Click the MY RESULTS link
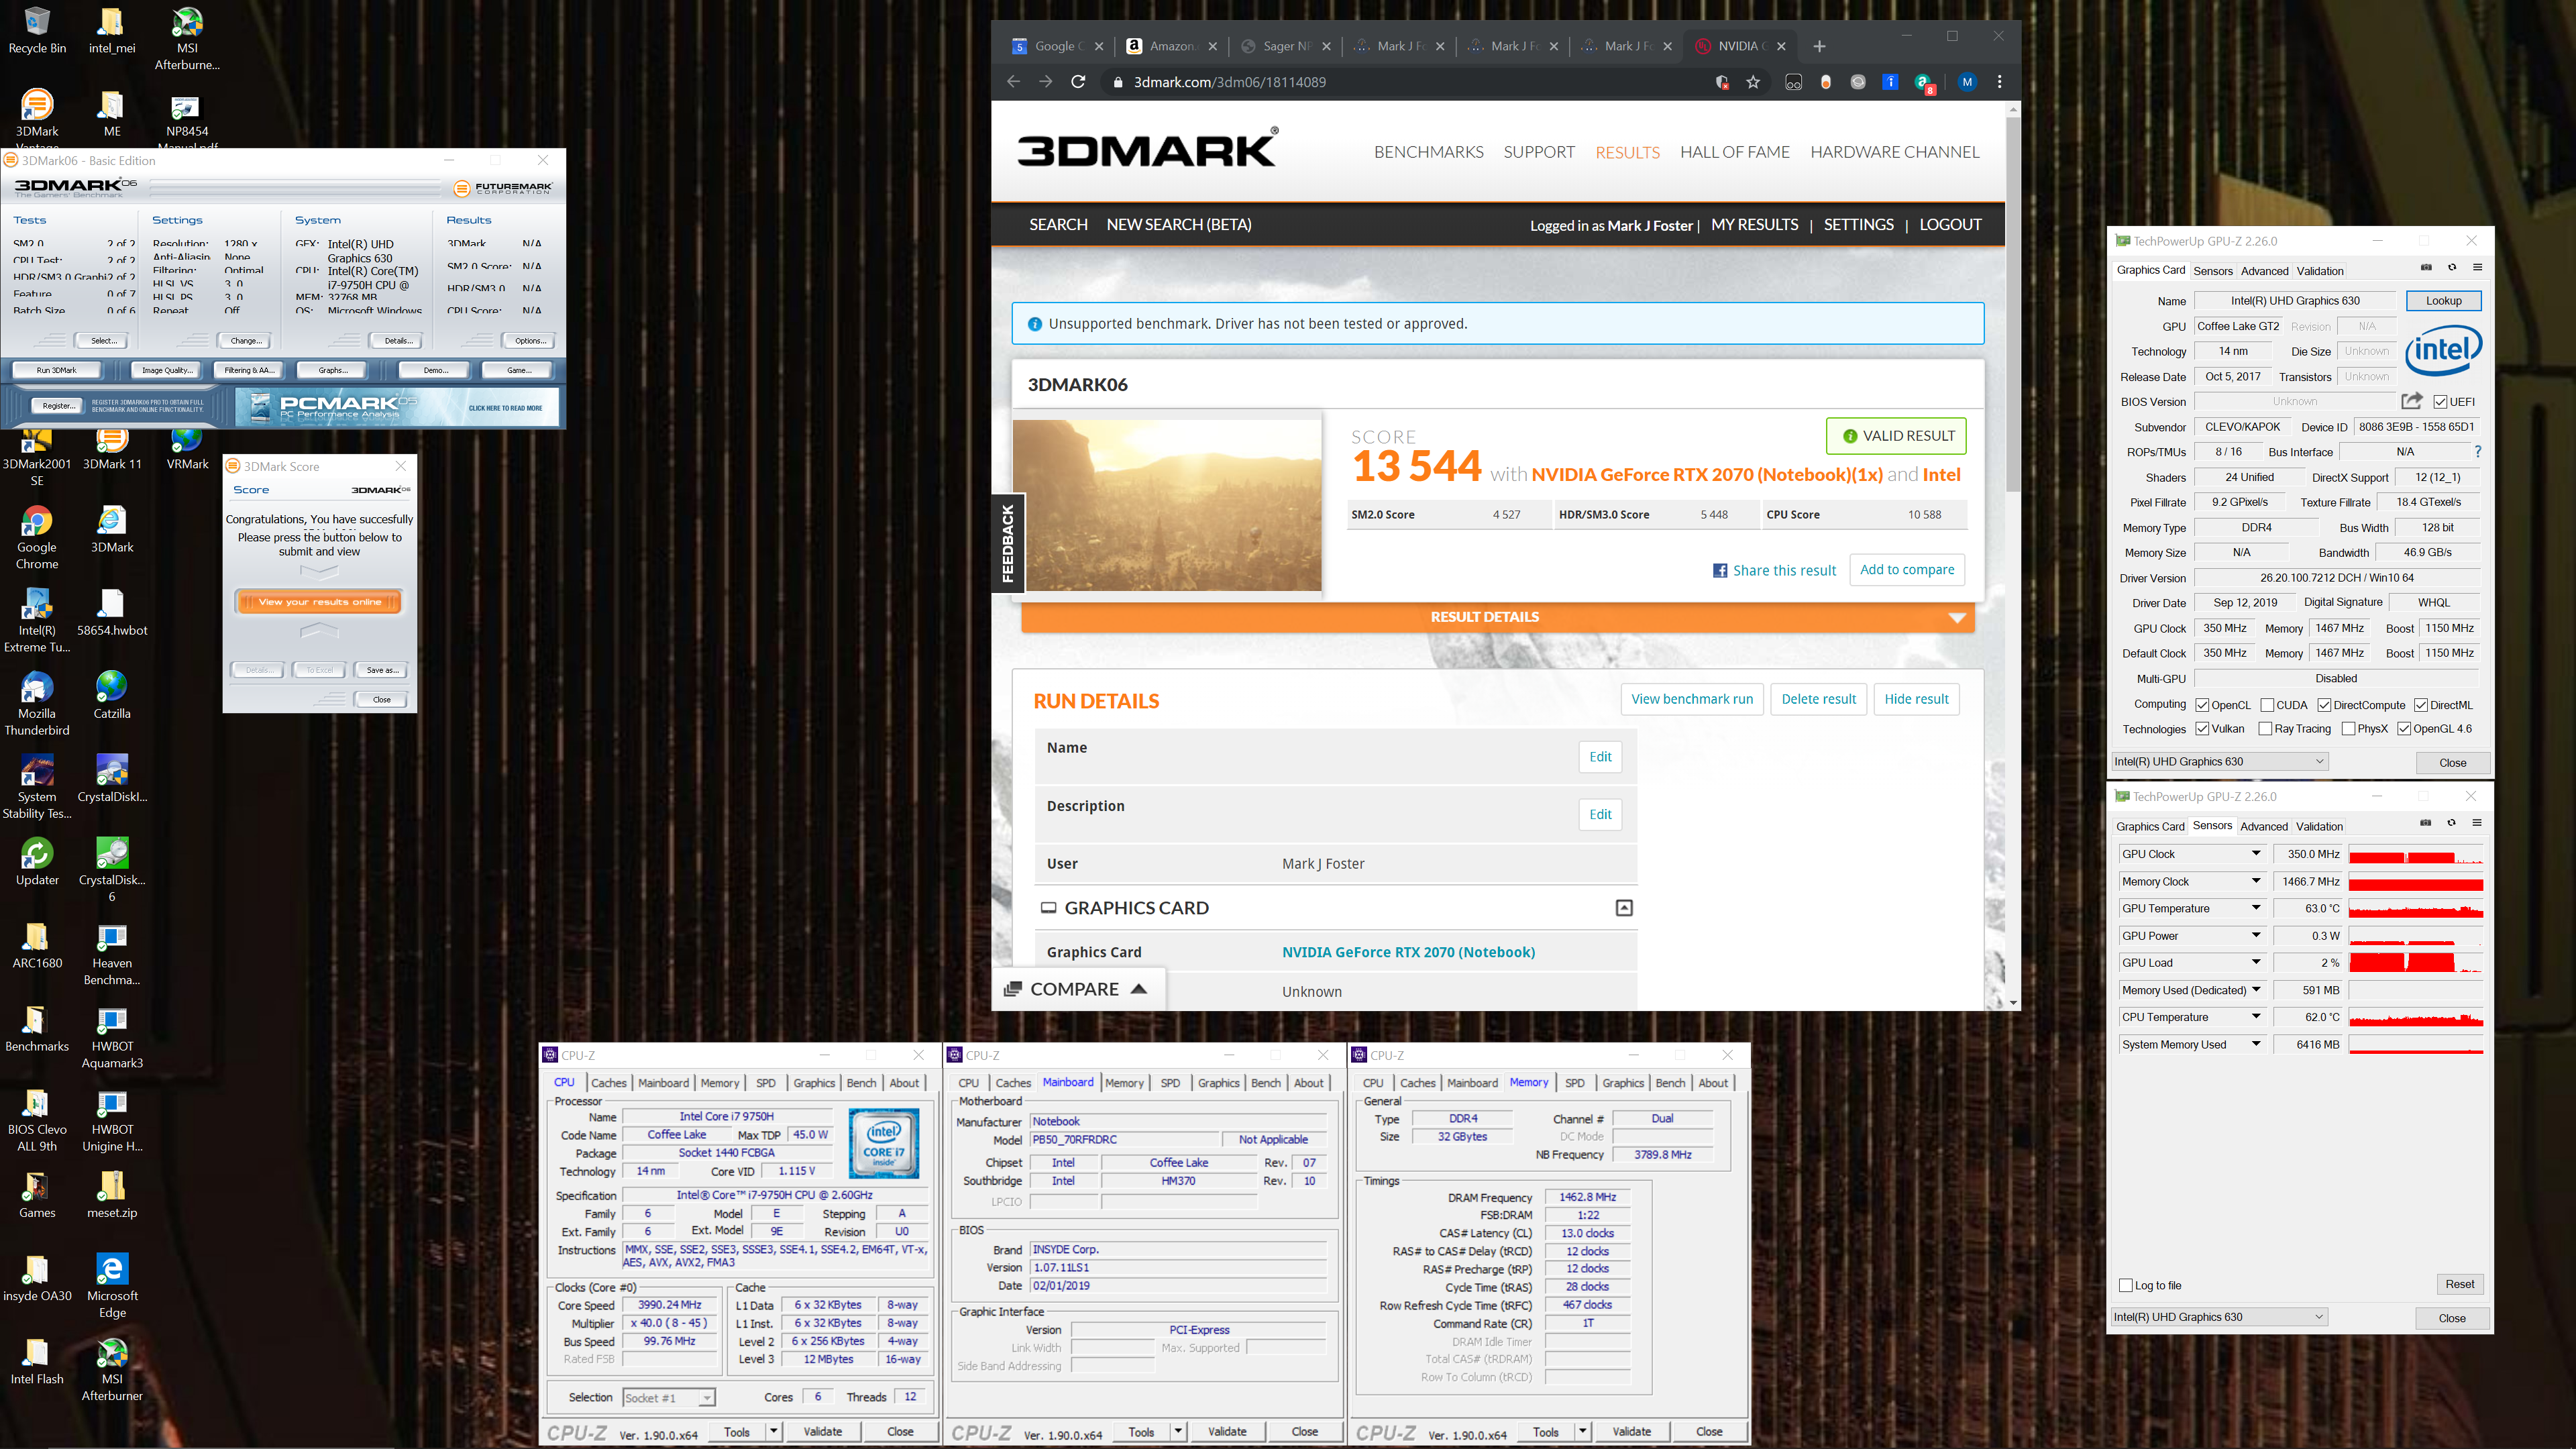The height and width of the screenshot is (1449, 2576). coord(1754,225)
